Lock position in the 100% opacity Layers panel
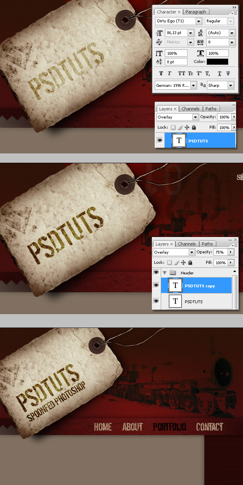 (x=187, y=127)
